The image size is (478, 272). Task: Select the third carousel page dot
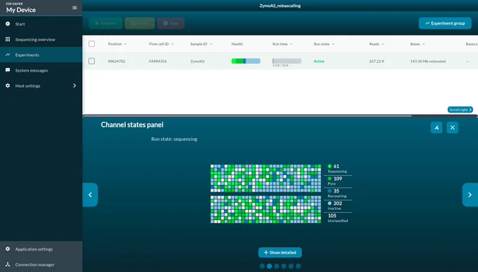[276, 266]
